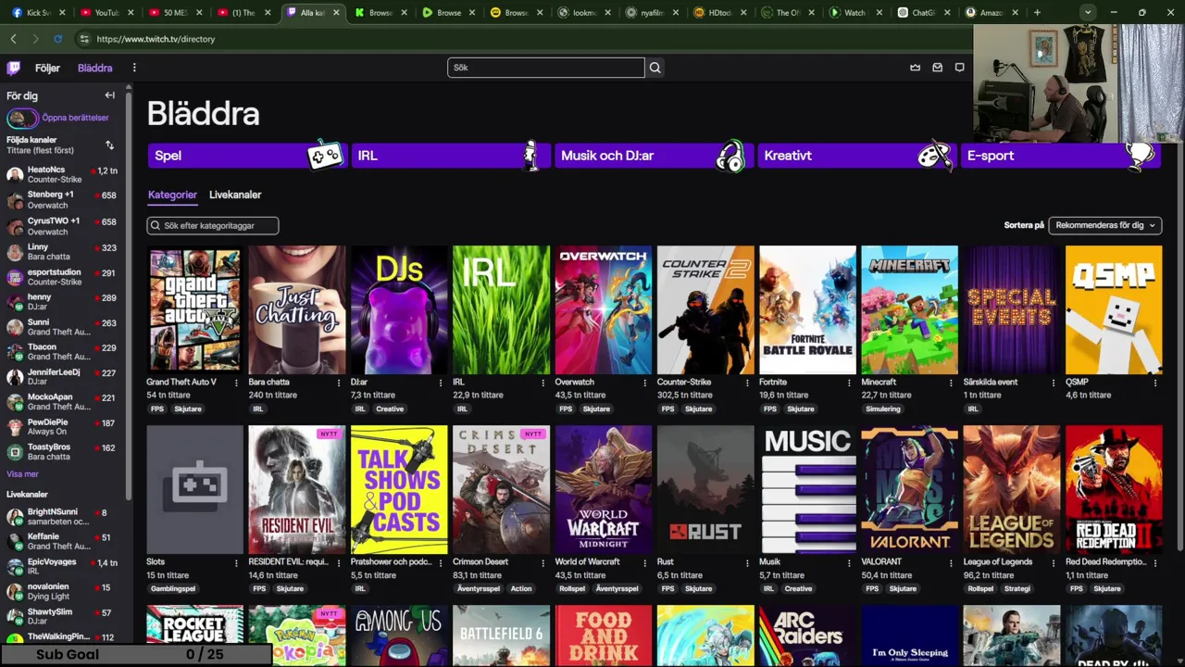Image resolution: width=1185 pixels, height=667 pixels.
Task: Open more options for Bara chatta category
Action: (x=338, y=383)
